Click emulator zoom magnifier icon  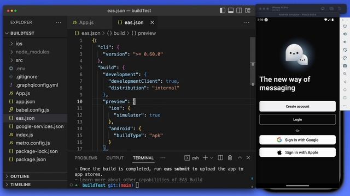(345, 74)
